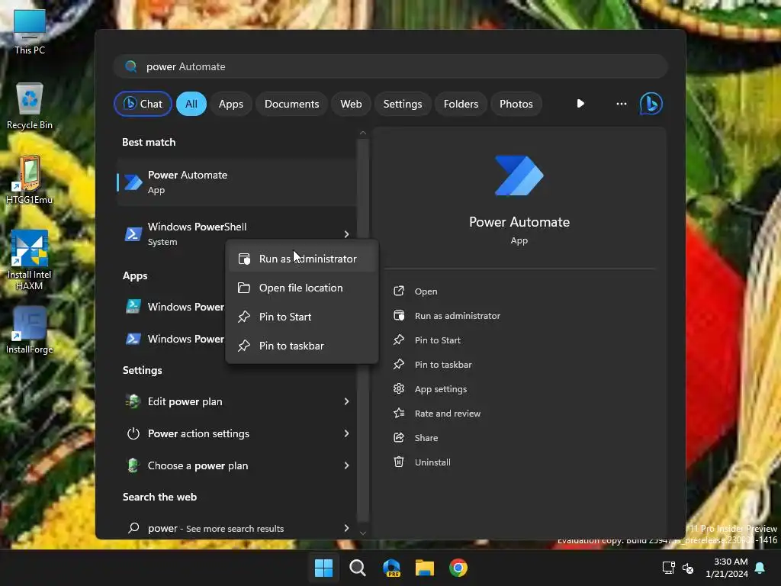Switch to the Photos filter tab
Viewport: 781px width, 586px height.
tap(516, 104)
